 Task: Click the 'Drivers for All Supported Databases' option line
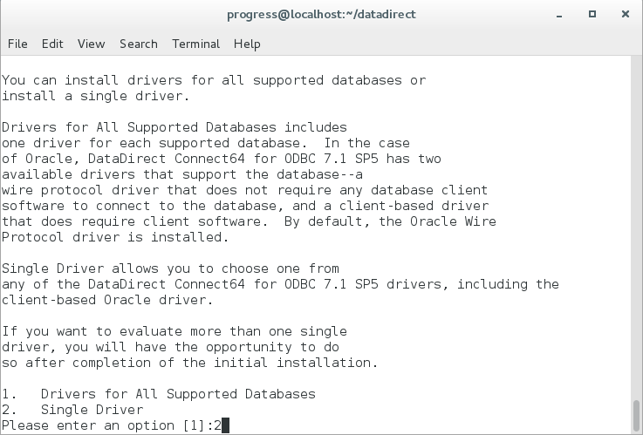pyautogui.click(x=178, y=394)
